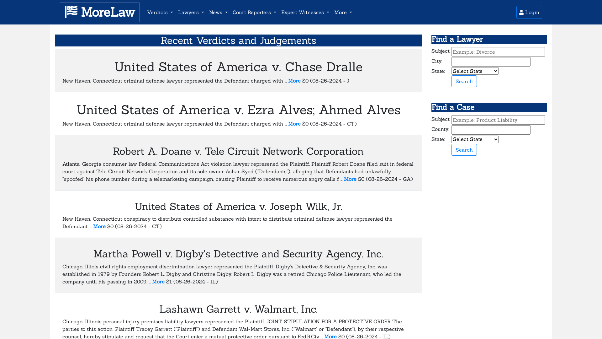Open the Lawyers dropdown menu
Viewport: 602px width, 339px height.
click(191, 12)
